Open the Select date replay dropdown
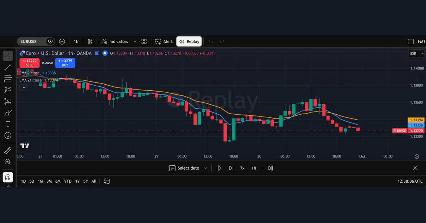This screenshot has height=223, width=426. (188, 168)
